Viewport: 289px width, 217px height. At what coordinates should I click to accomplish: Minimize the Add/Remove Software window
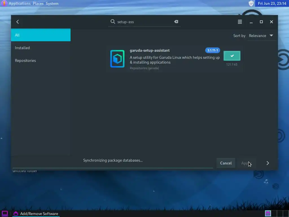(251, 22)
